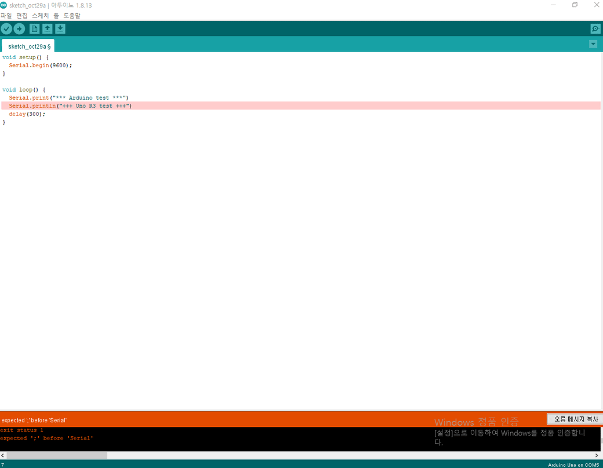Image resolution: width=603 pixels, height=468 pixels.
Task: Open the 도움말 menu
Action: coord(72,16)
